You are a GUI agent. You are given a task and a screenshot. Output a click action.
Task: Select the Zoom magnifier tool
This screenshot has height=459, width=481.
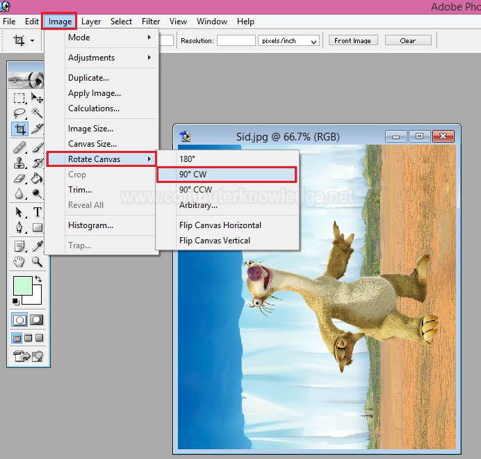pyautogui.click(x=37, y=261)
